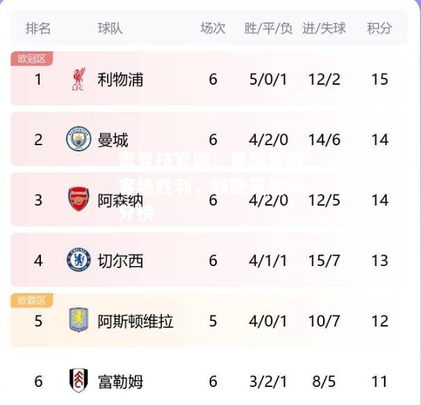
Task: Click the Fulham club crest
Action: 79,380
